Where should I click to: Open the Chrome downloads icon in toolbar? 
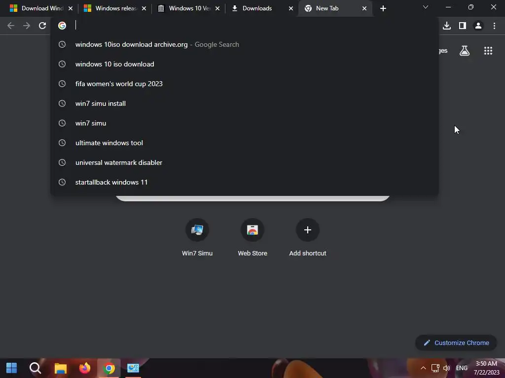click(447, 26)
